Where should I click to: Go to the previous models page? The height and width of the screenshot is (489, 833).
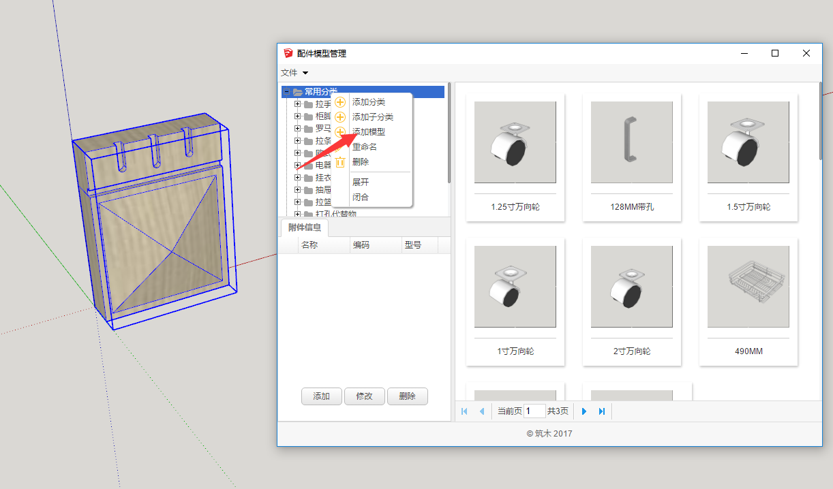pyautogui.click(x=482, y=411)
